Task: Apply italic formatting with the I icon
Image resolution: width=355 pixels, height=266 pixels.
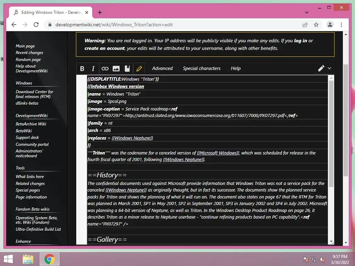Action: coord(93,69)
